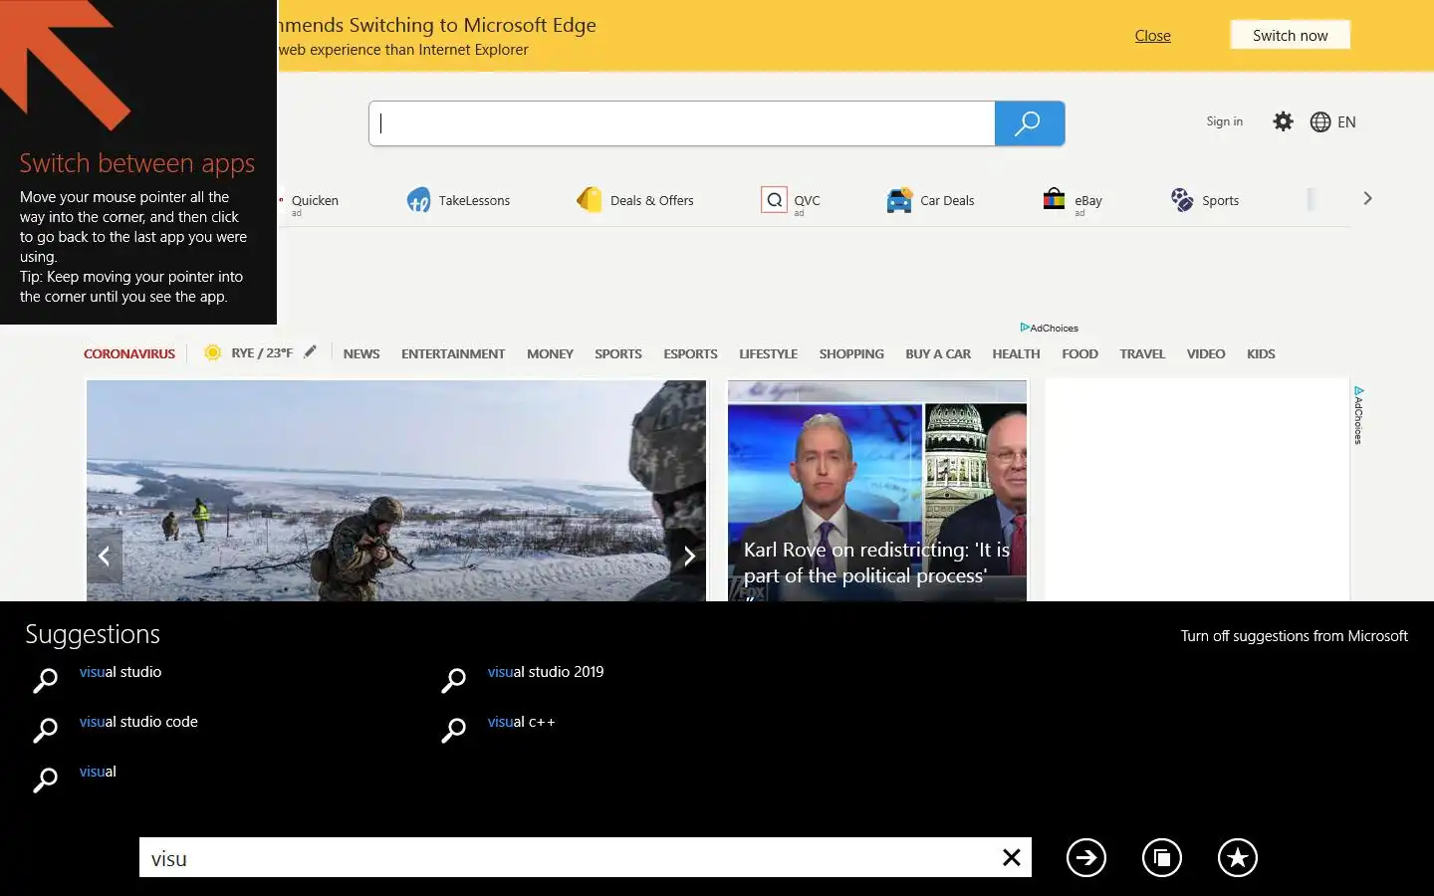Click the magnifier beside visual c++
The height and width of the screenshot is (896, 1434).
pyautogui.click(x=453, y=730)
